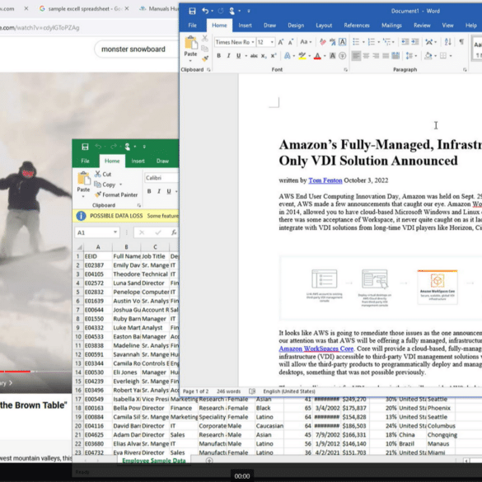Increase font size in Word
Screen dimensions: 482x482
pyautogui.click(x=281, y=42)
